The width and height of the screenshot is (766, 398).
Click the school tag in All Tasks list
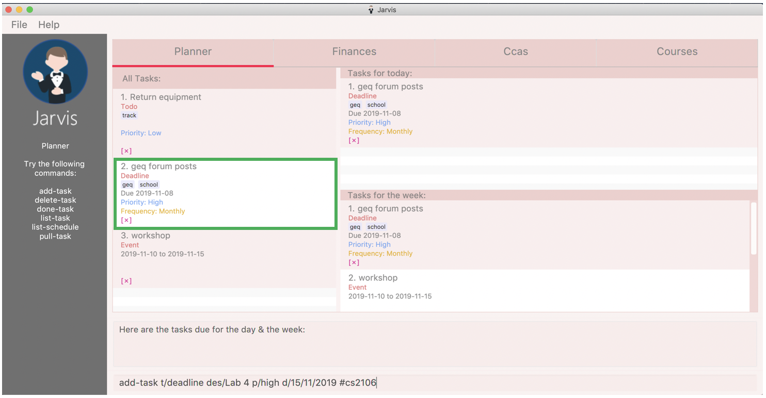pos(149,185)
